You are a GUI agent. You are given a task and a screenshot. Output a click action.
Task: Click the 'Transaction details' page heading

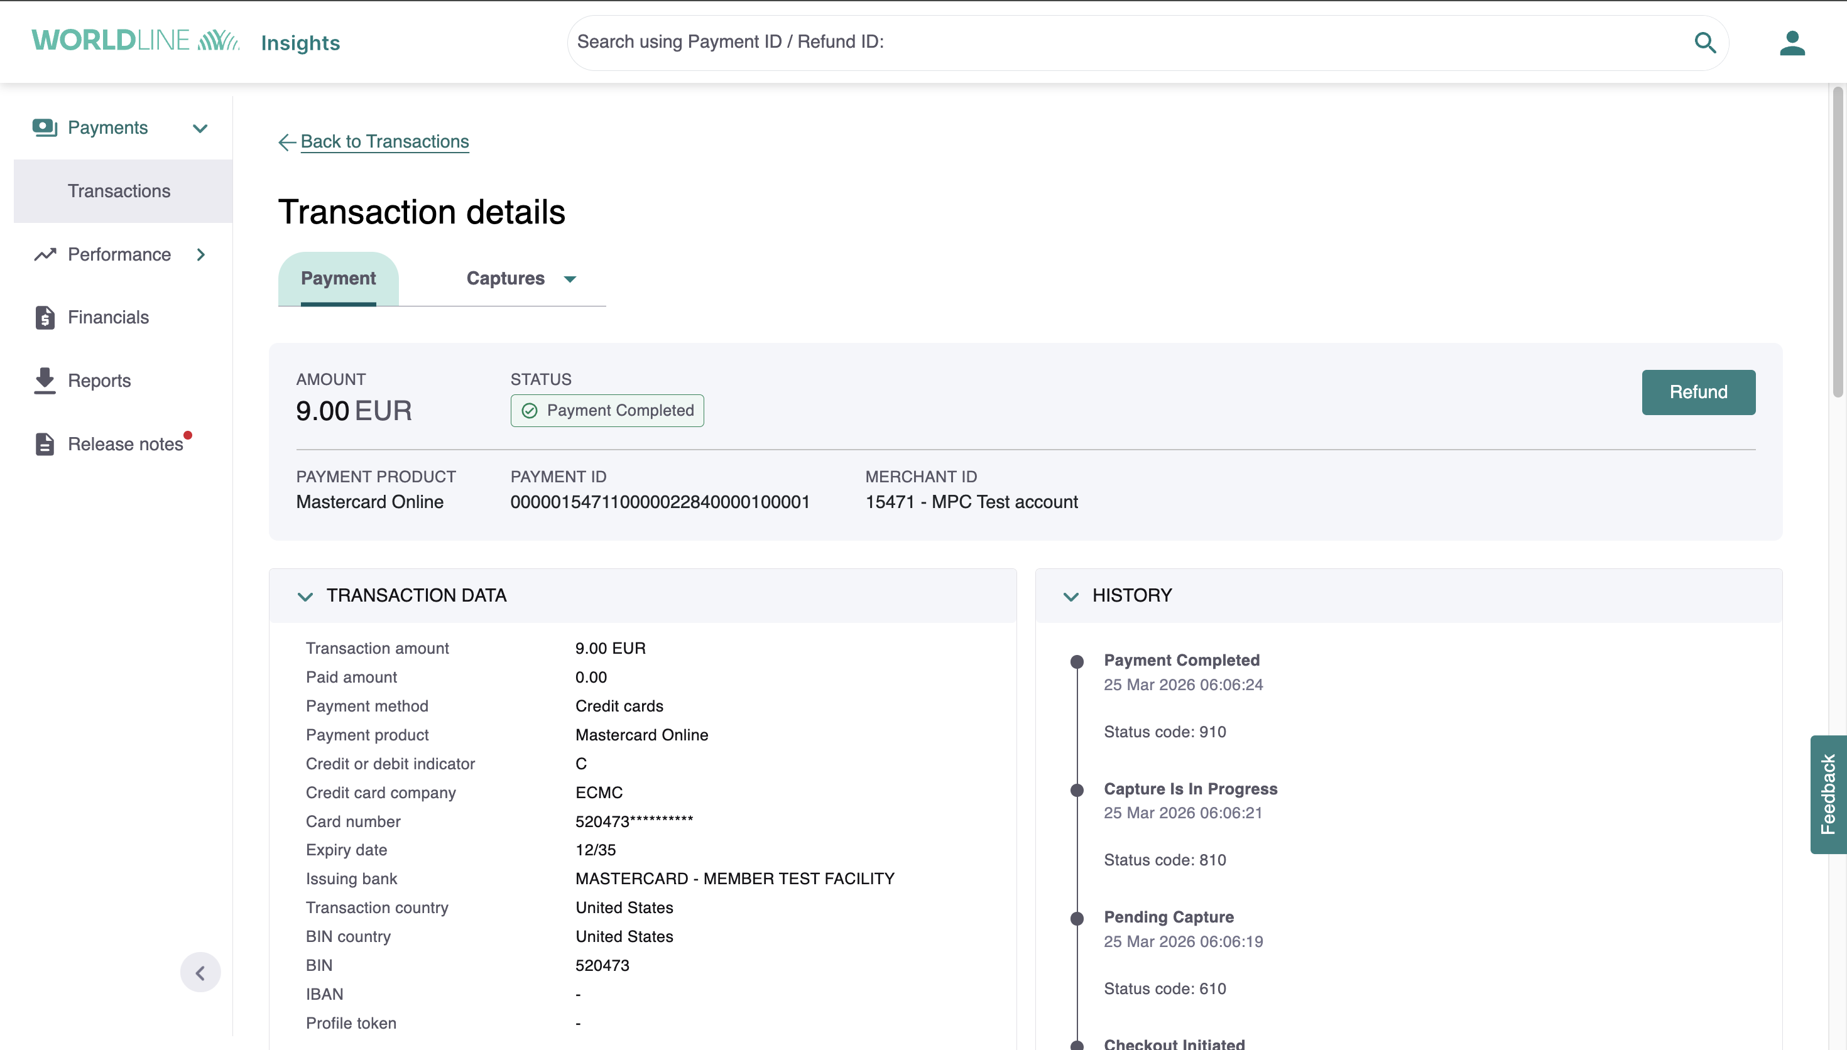click(421, 212)
